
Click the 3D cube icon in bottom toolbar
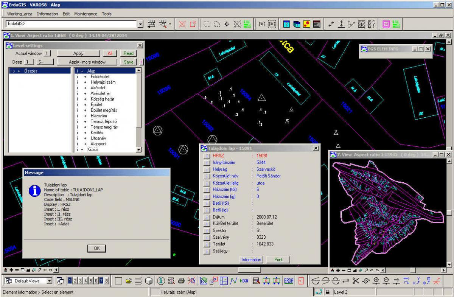click(x=149, y=281)
